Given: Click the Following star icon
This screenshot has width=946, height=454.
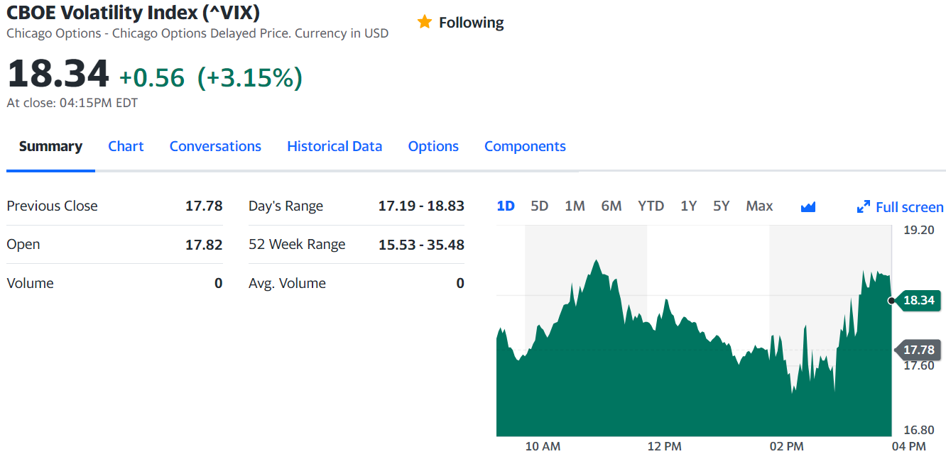Looking at the screenshot, I should [x=425, y=22].
